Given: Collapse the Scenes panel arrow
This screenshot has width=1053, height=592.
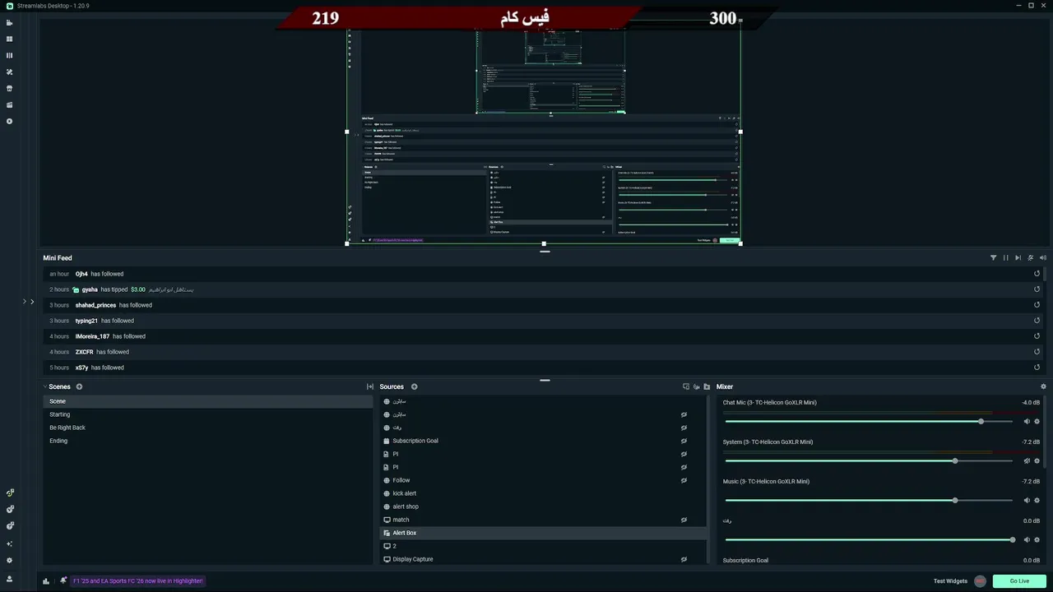Looking at the screenshot, I should (45, 386).
